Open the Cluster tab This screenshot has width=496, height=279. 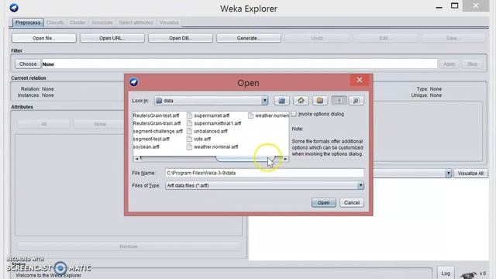pyautogui.click(x=77, y=22)
